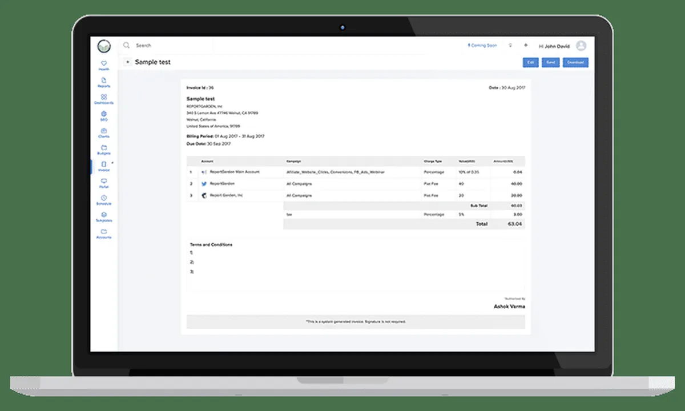Click the tax row label
Screen dimensions: 685x411
coord(289,215)
